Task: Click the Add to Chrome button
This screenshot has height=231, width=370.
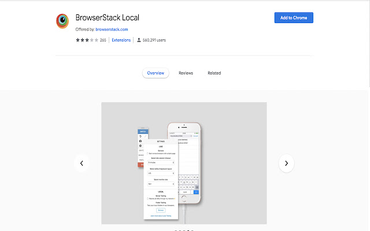Action: 294,18
